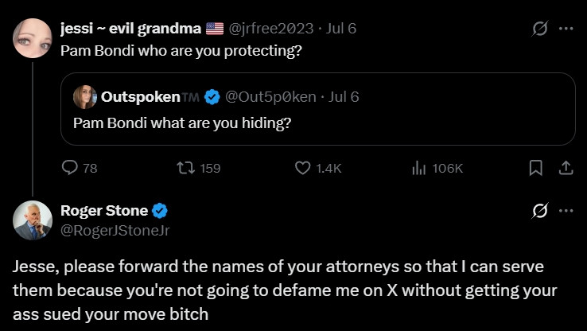Click Outspoken's verified badge
The image size is (587, 331).
[x=212, y=97]
